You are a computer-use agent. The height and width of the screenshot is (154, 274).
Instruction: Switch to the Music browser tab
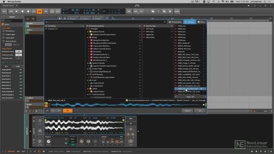click(x=201, y=22)
